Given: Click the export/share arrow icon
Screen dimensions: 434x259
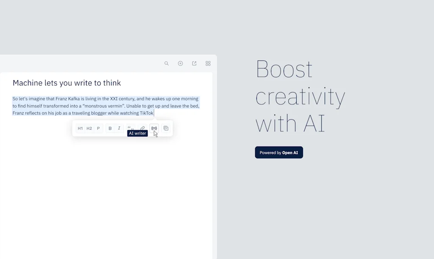Looking at the screenshot, I should click(194, 63).
